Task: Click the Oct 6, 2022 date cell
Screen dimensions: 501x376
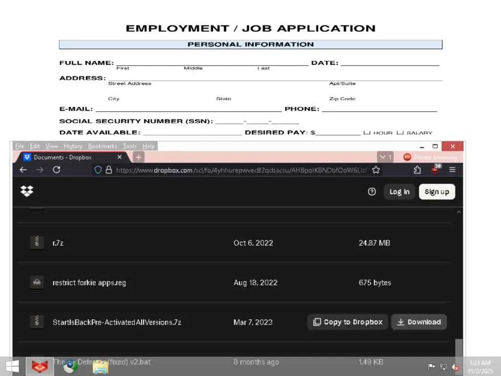Action: click(x=253, y=243)
